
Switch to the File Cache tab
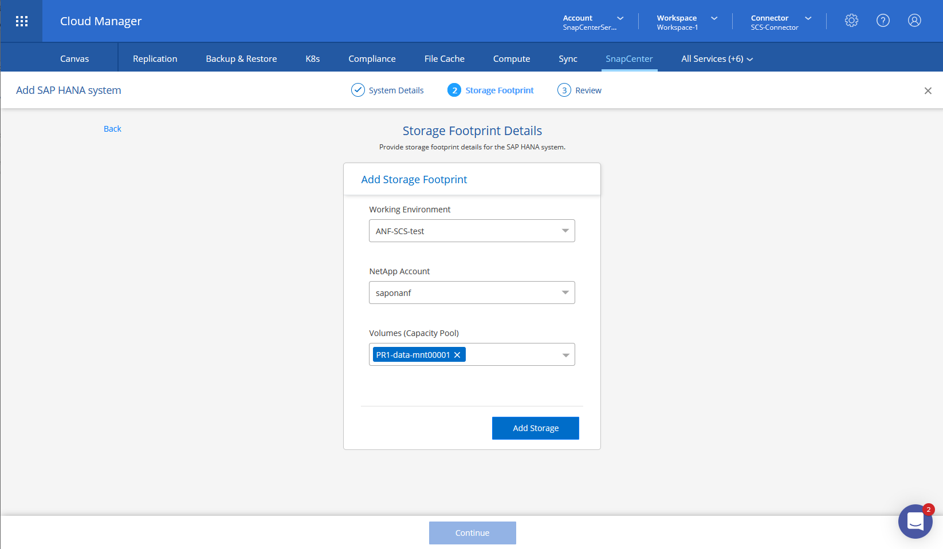[445, 59]
